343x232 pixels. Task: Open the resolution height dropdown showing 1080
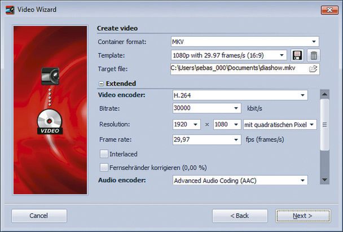pos(227,124)
